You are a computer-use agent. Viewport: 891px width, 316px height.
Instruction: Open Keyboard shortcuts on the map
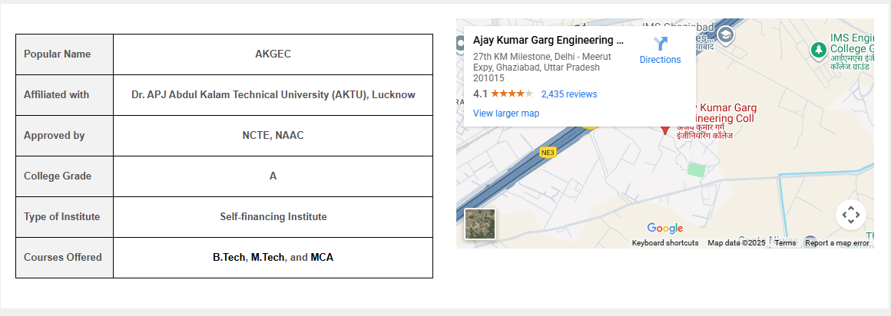(665, 243)
